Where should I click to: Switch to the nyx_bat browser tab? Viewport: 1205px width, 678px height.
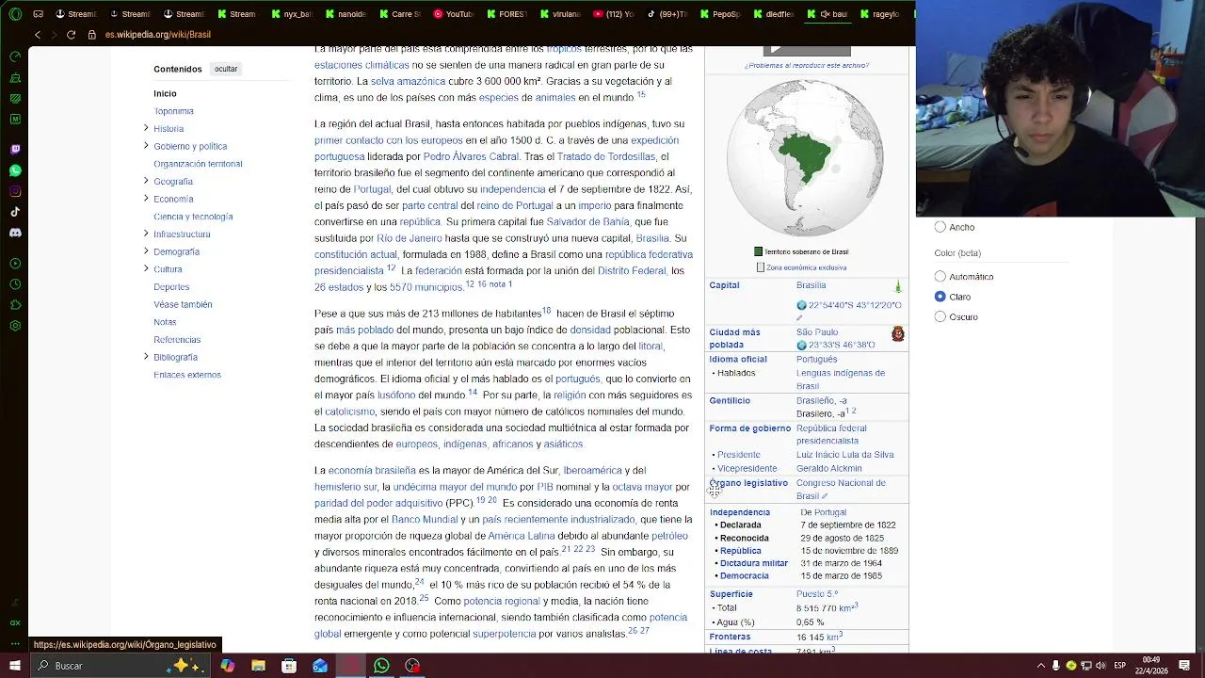pos(291,14)
